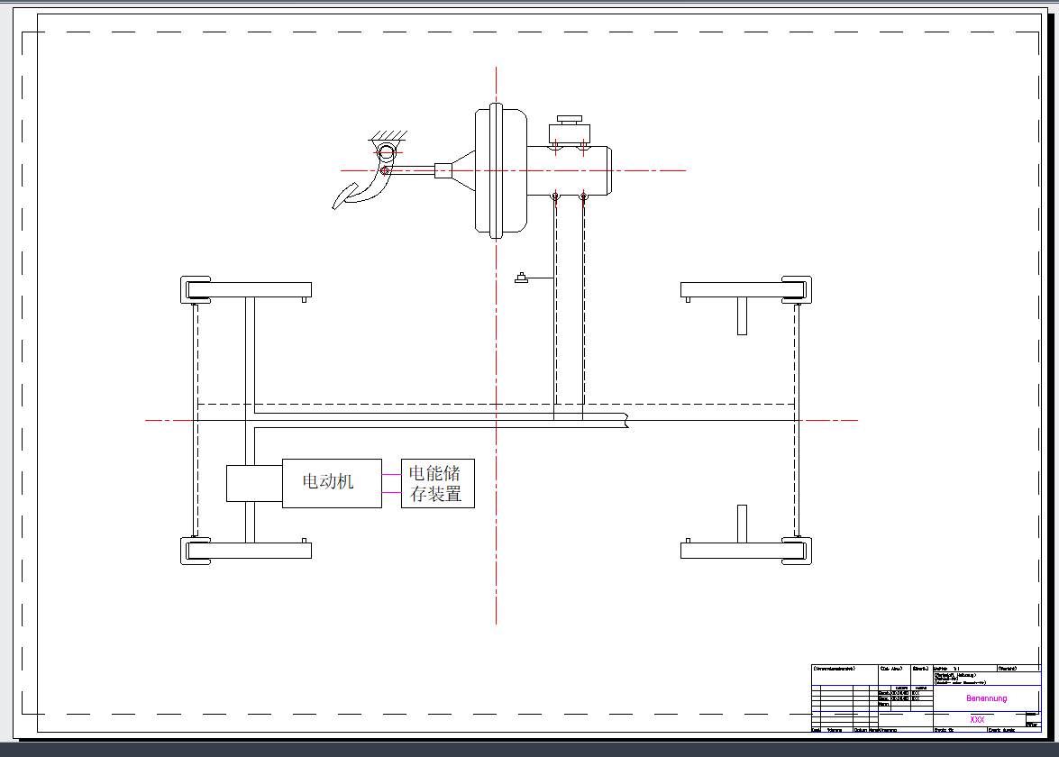Viewport: 1059px width, 757px height.
Task: Select the 电能储存装置 energy storage box
Action: click(437, 483)
